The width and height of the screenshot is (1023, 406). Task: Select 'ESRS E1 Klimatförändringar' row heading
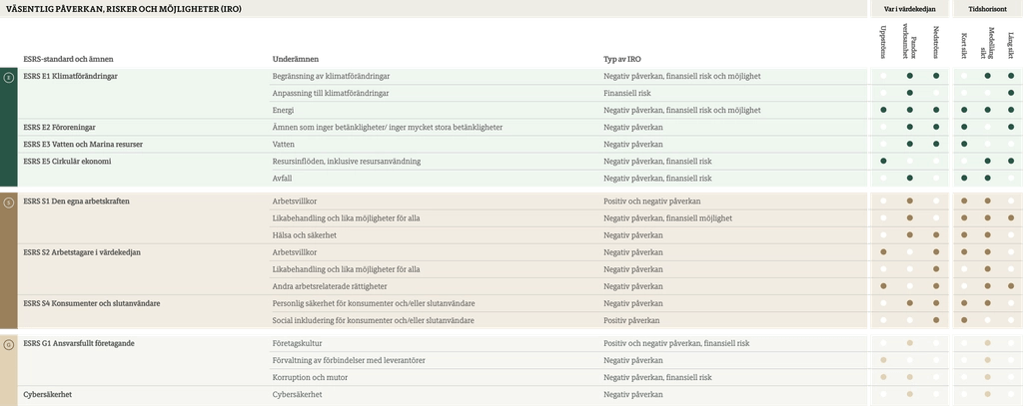pyautogui.click(x=71, y=76)
